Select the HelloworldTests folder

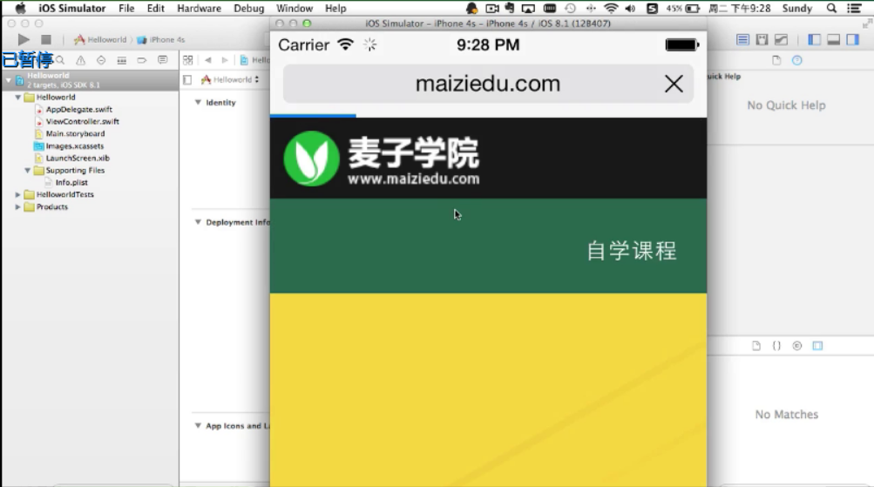tap(64, 194)
